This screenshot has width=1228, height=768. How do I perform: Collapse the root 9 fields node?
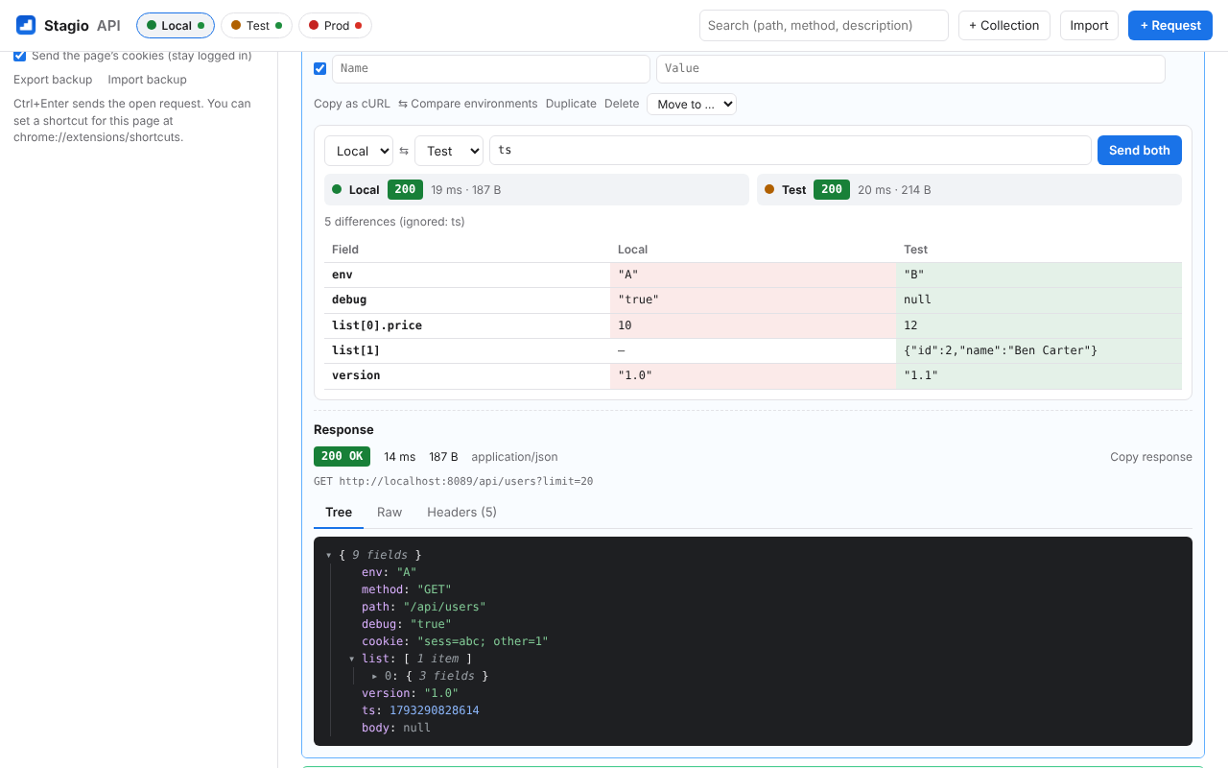(x=329, y=555)
